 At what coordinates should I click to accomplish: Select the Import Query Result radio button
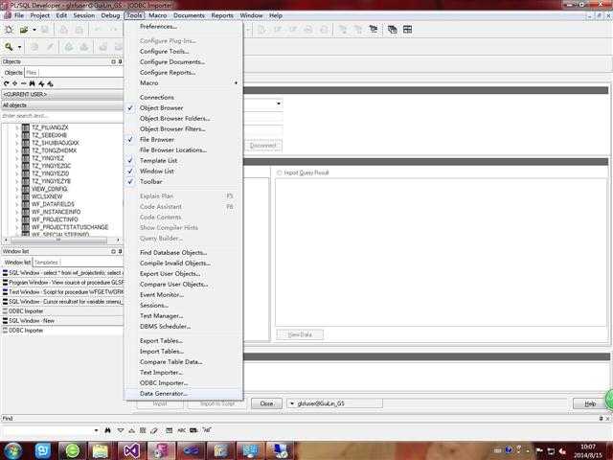279,172
